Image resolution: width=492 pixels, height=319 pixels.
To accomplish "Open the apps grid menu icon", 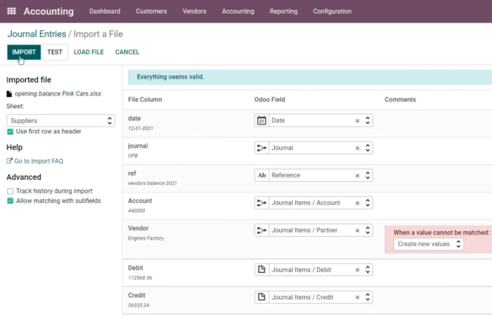I will click(x=11, y=11).
